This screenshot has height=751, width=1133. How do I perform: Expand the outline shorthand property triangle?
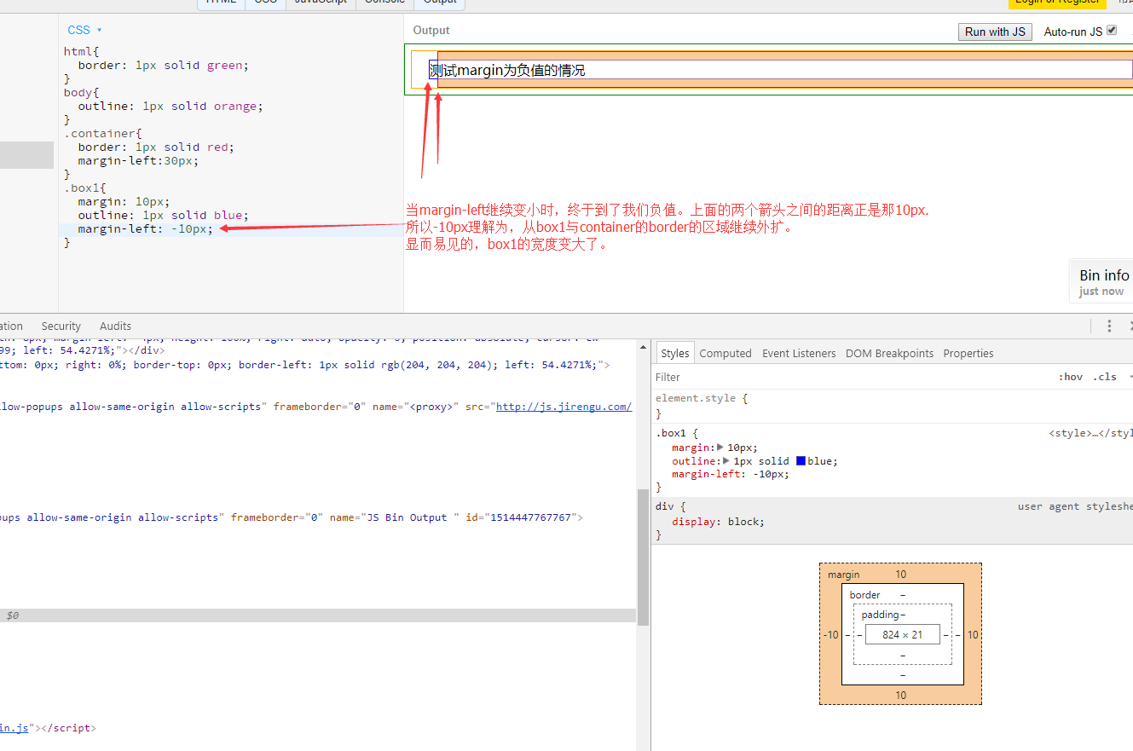click(x=726, y=461)
